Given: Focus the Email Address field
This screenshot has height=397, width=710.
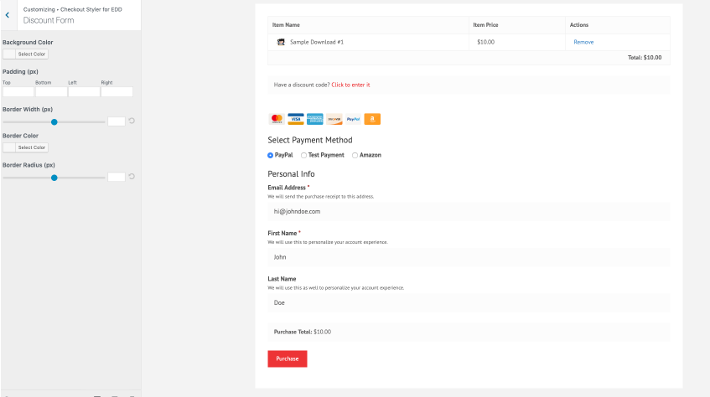Looking at the screenshot, I should coord(469,211).
